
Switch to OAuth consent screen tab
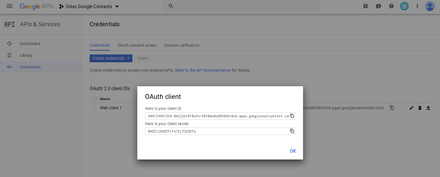(137, 45)
